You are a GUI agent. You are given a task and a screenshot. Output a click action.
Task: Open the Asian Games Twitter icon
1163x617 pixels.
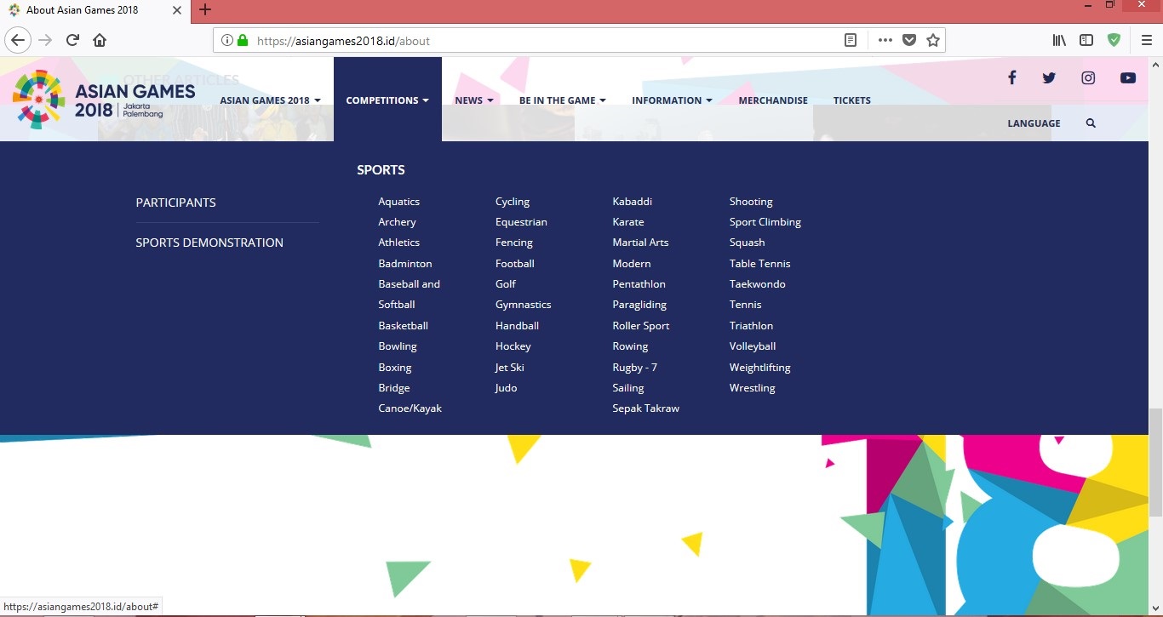(x=1049, y=78)
